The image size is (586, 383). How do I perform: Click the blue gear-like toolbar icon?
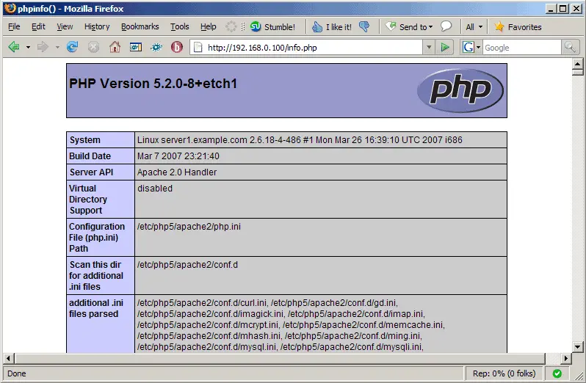156,47
